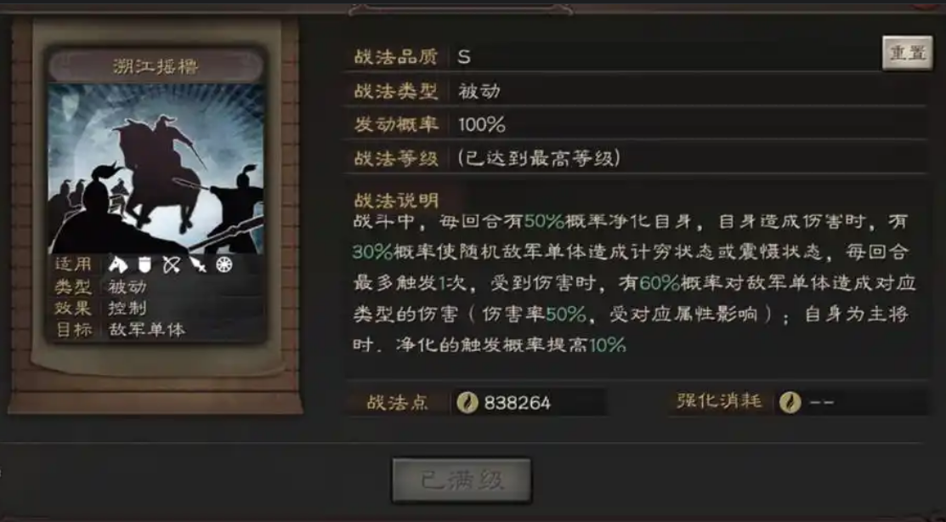Click the 战法说明 heading
The width and height of the screenshot is (946, 522).
point(396,200)
